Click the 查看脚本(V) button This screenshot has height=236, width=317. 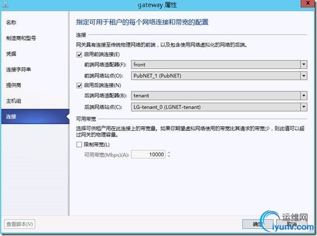pyautogui.click(x=19, y=224)
